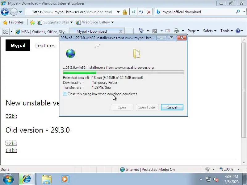Minimize the download dialog

[x=161, y=38]
